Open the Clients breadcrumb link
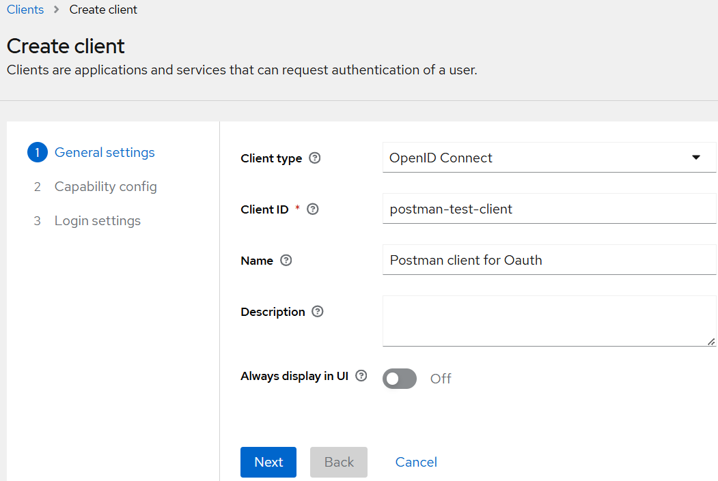The image size is (718, 481). click(25, 10)
